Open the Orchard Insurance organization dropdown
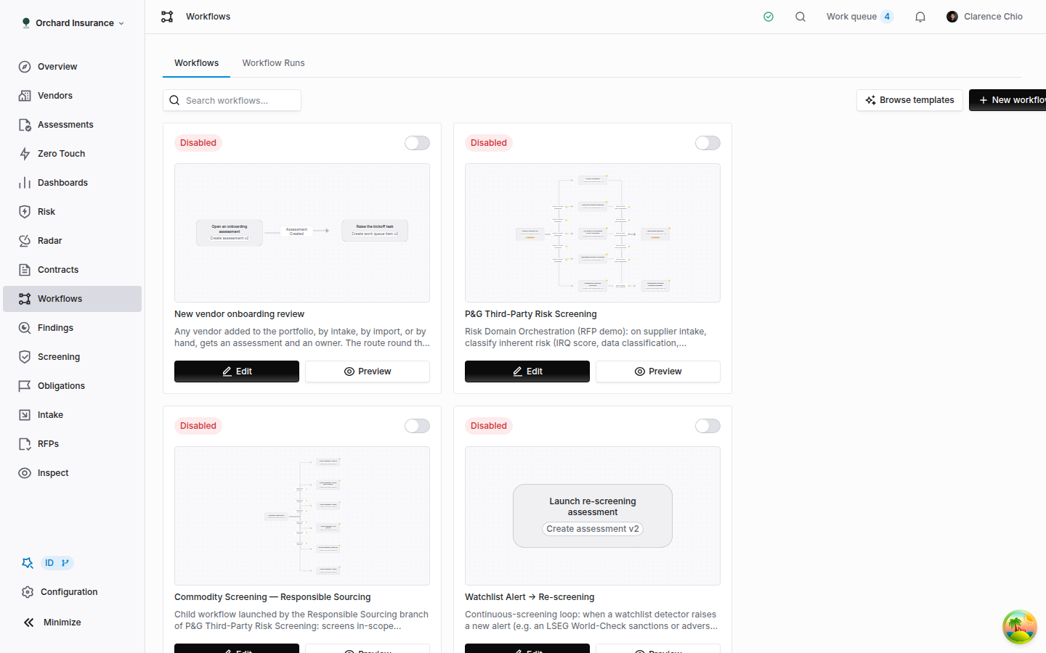Screen dimensions: 1046x653 click(x=73, y=23)
